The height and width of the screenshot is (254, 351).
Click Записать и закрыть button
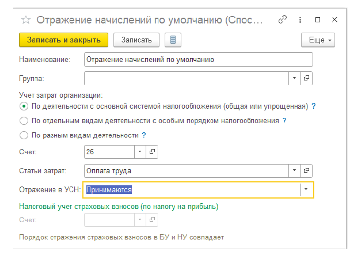tap(64, 40)
